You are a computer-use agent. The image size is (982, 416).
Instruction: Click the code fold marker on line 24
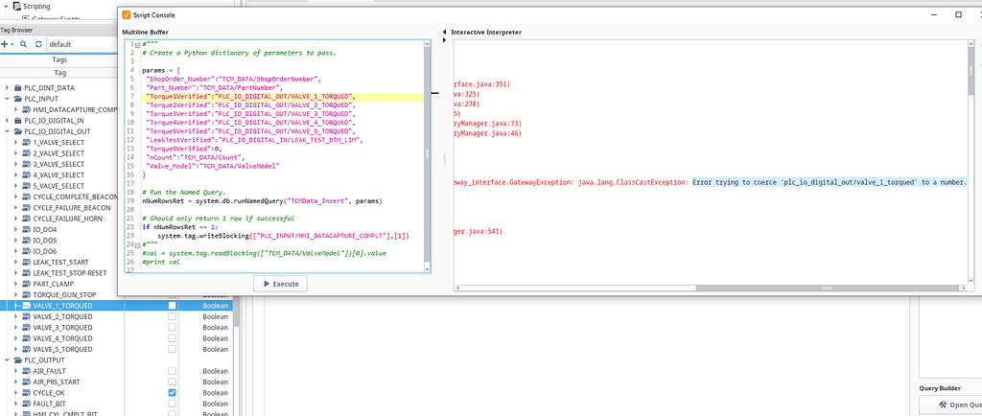pos(137,244)
